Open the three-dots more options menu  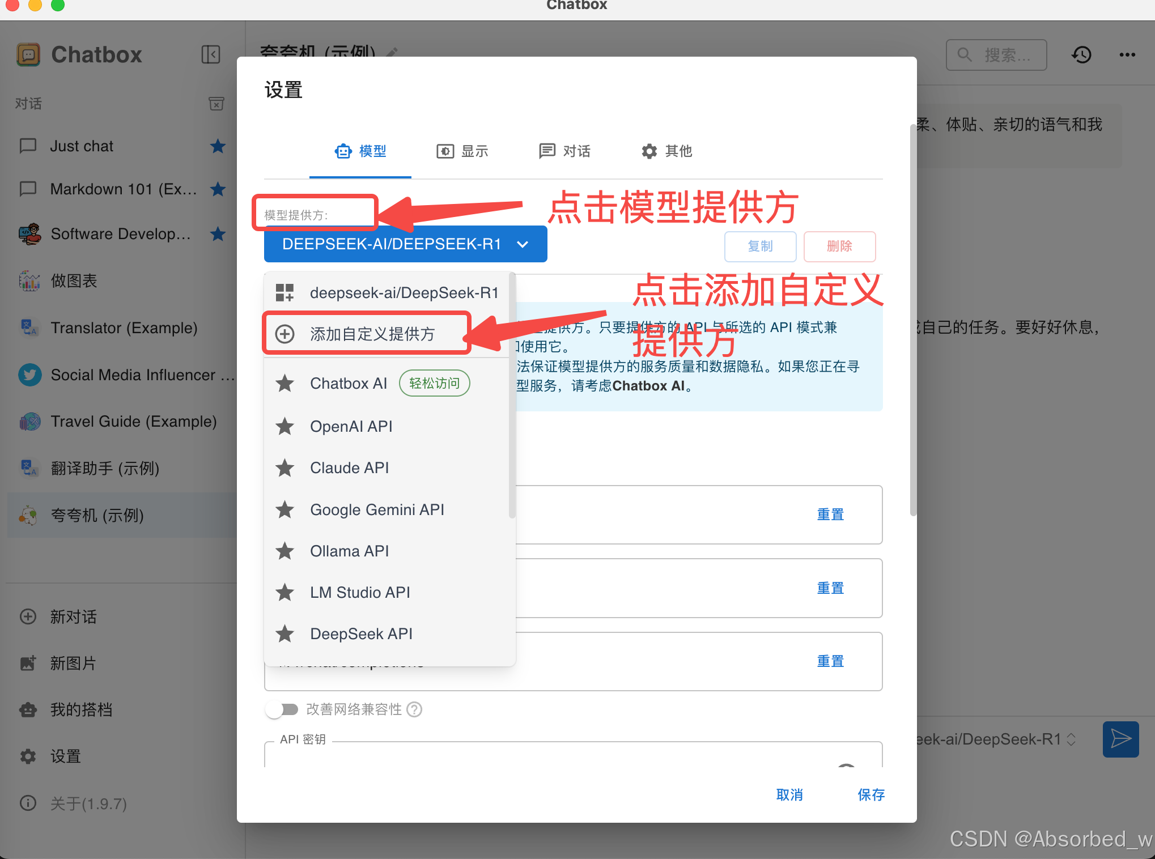[1127, 55]
